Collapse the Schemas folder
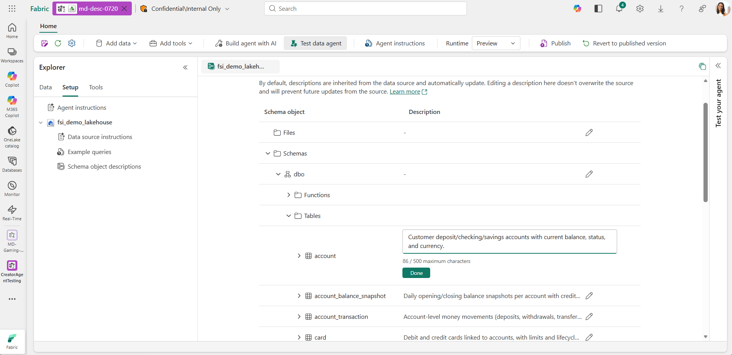This screenshot has width=732, height=355. [268, 153]
